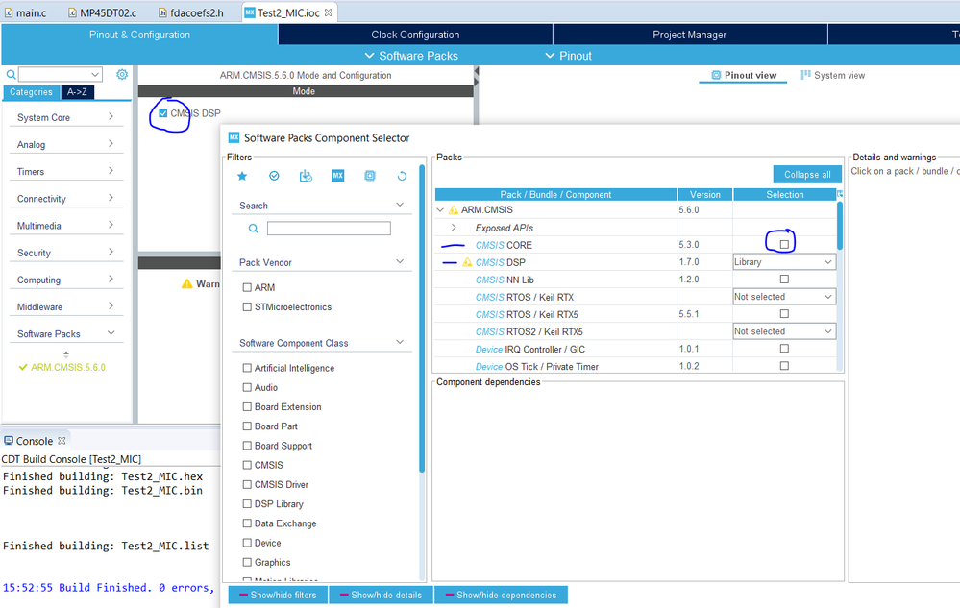
Task: Check the ARM pack vendor filter
Action: coord(247,287)
